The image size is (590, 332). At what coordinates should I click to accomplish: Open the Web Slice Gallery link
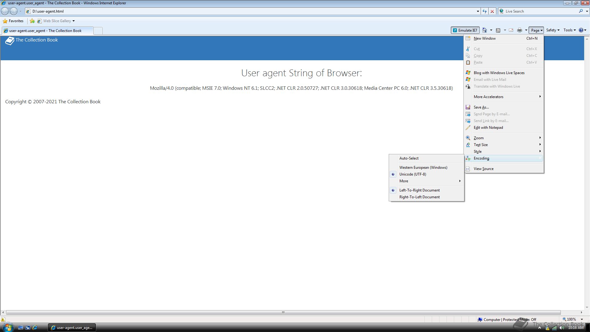click(x=56, y=21)
